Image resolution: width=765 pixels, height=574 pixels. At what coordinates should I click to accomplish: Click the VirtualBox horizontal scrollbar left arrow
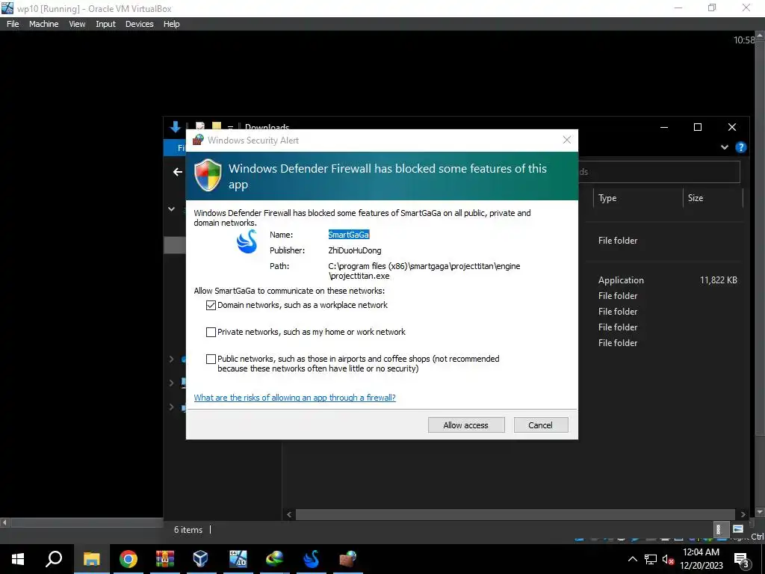(x=4, y=522)
